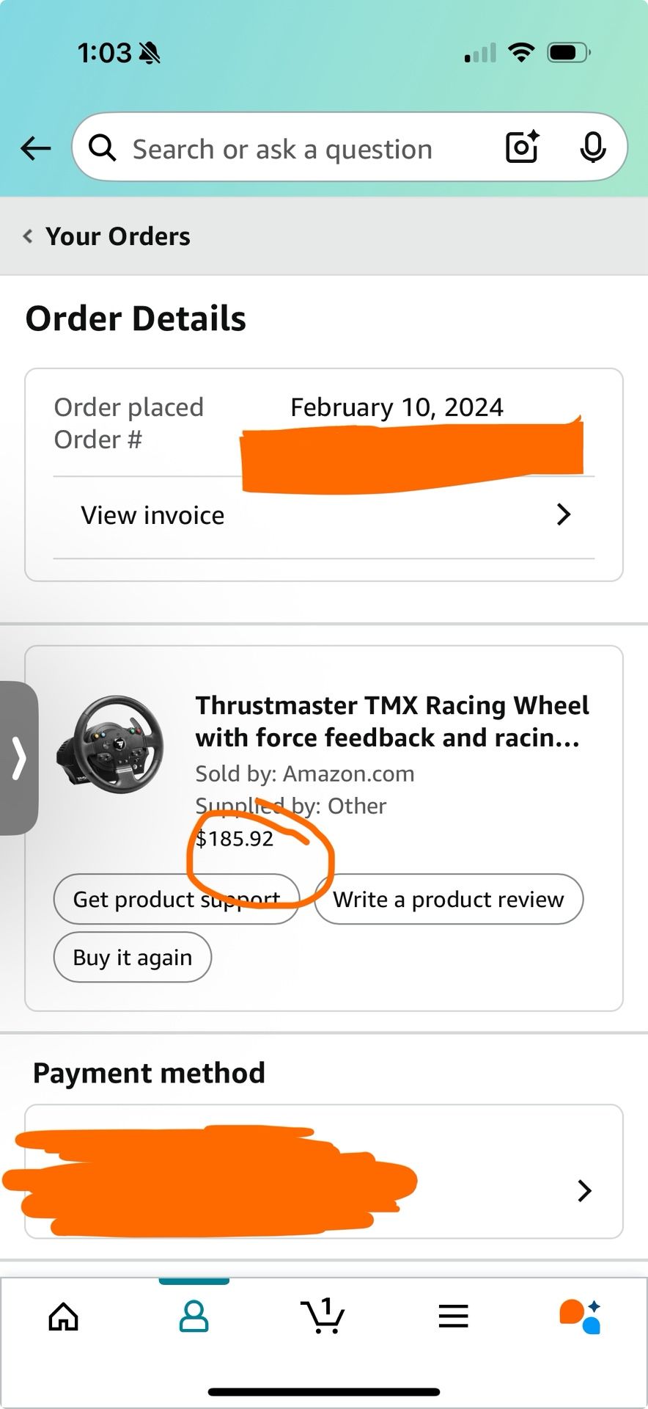648x1409 pixels.
Task: Tap the magnifying glass search icon
Action: [x=103, y=148]
